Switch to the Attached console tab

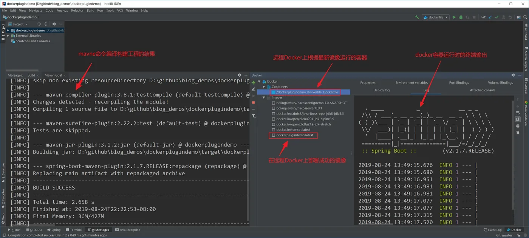[x=483, y=90]
